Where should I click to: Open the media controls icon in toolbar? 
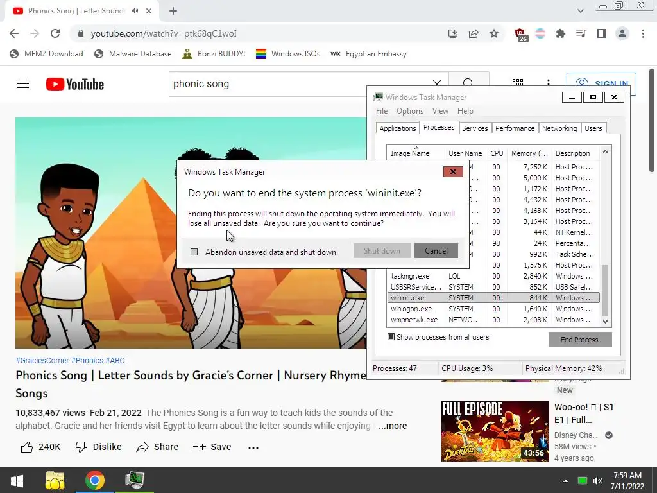581,33
